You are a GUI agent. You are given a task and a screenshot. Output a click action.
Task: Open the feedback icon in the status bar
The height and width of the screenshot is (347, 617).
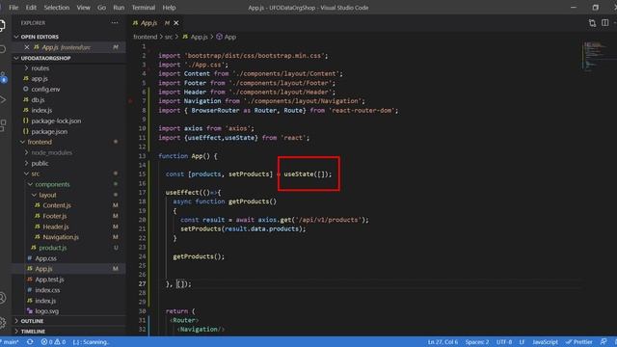tap(604, 342)
